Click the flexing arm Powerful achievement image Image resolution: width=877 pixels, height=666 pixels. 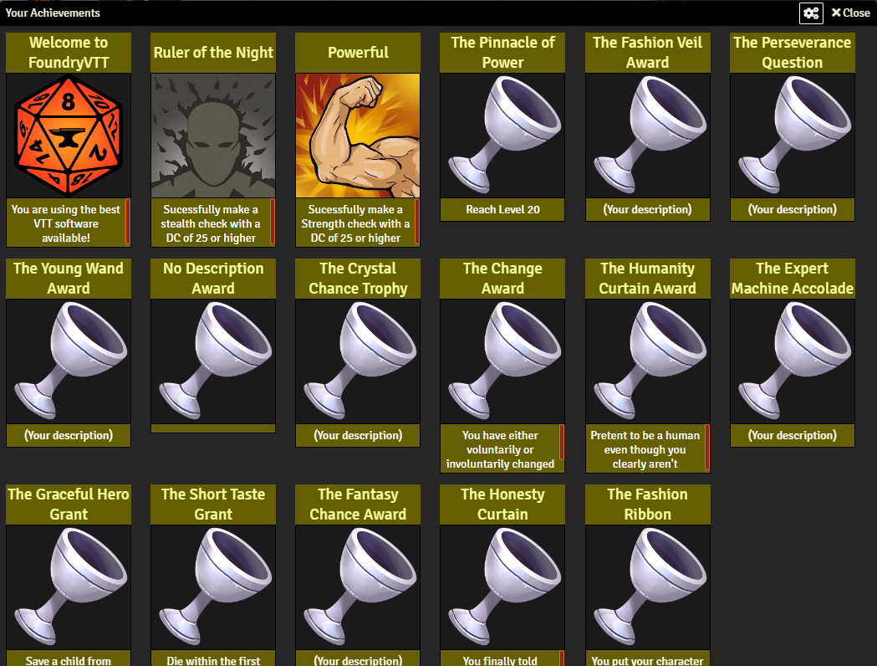coord(358,136)
